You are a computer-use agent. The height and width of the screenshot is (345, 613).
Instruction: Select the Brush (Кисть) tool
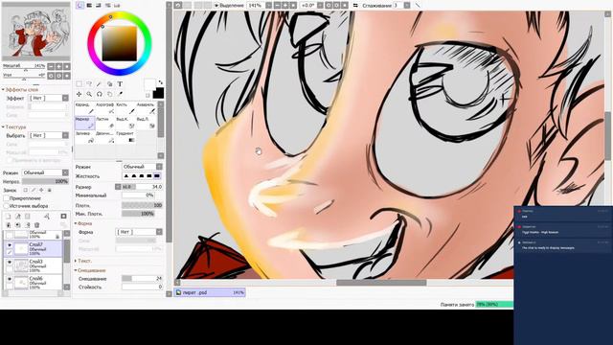tap(125, 108)
